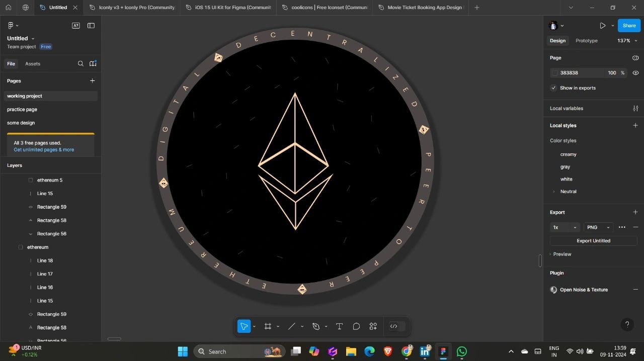
Task: Open the Windows Start menu
Action: click(x=183, y=351)
